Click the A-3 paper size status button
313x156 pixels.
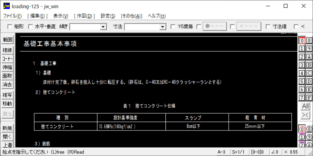point(223,152)
